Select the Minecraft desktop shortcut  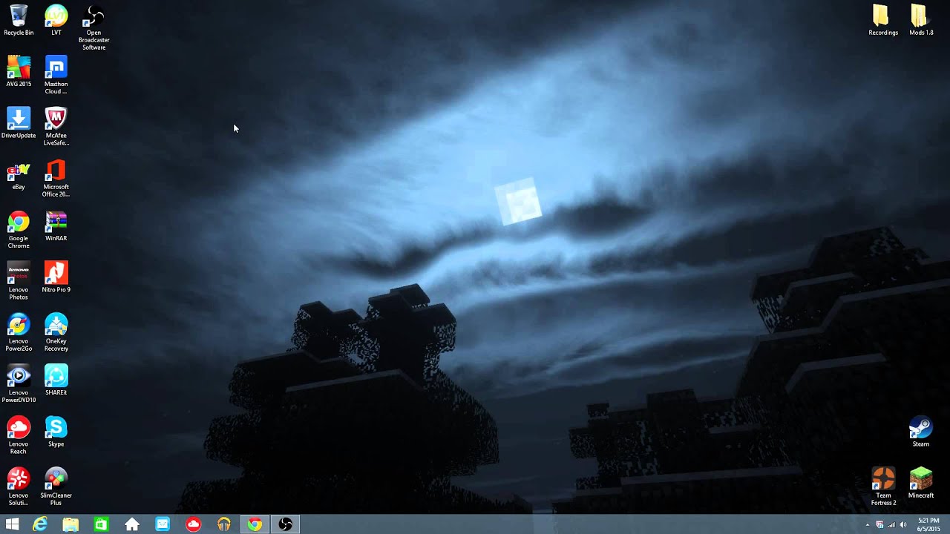point(921,483)
